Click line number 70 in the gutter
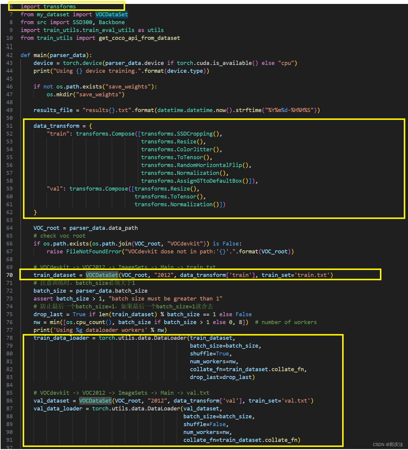This screenshot has height=450, width=408. [9, 275]
